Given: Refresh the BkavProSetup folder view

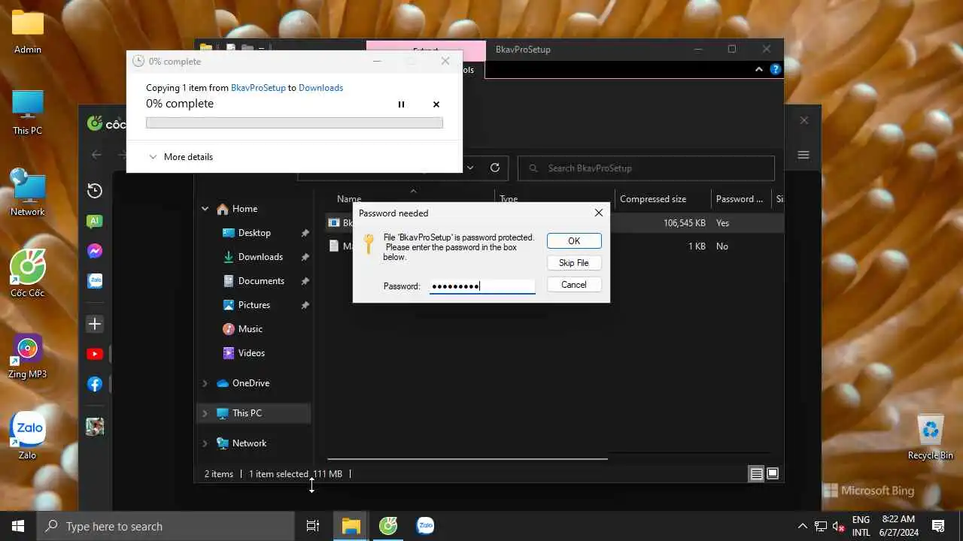Looking at the screenshot, I should [495, 168].
